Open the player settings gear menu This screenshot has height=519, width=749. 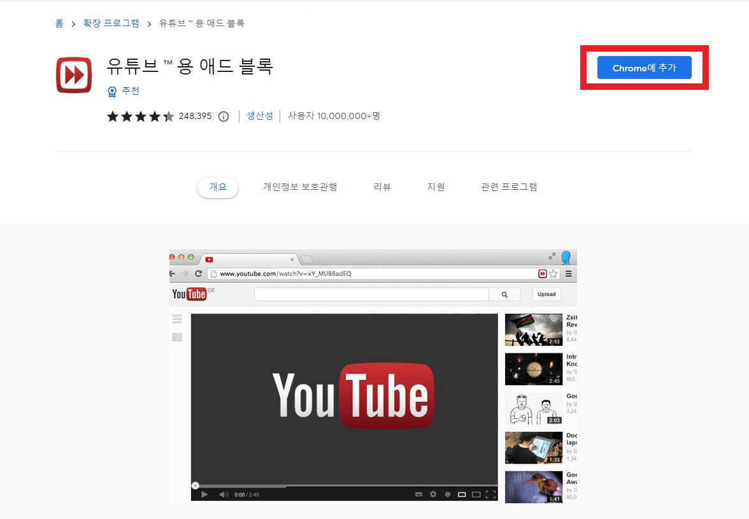point(433,494)
